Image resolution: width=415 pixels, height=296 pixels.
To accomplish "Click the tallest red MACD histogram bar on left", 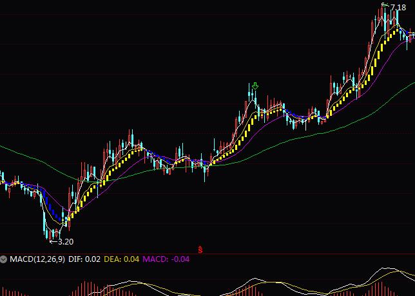I will pyautogui.click(x=84, y=287).
